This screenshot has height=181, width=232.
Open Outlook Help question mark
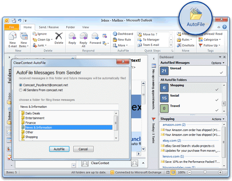click(225, 27)
